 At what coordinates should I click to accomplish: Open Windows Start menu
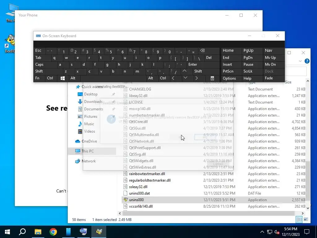coord(7,232)
